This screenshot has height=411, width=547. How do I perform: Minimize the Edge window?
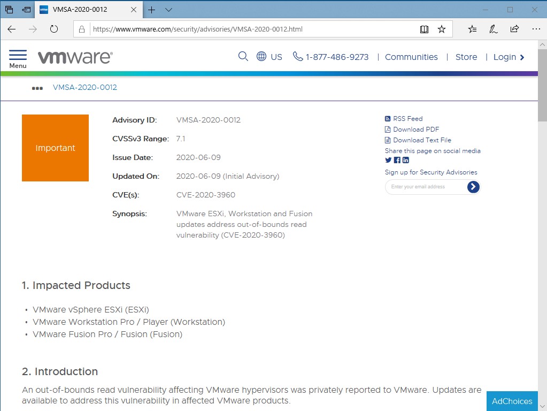click(486, 10)
